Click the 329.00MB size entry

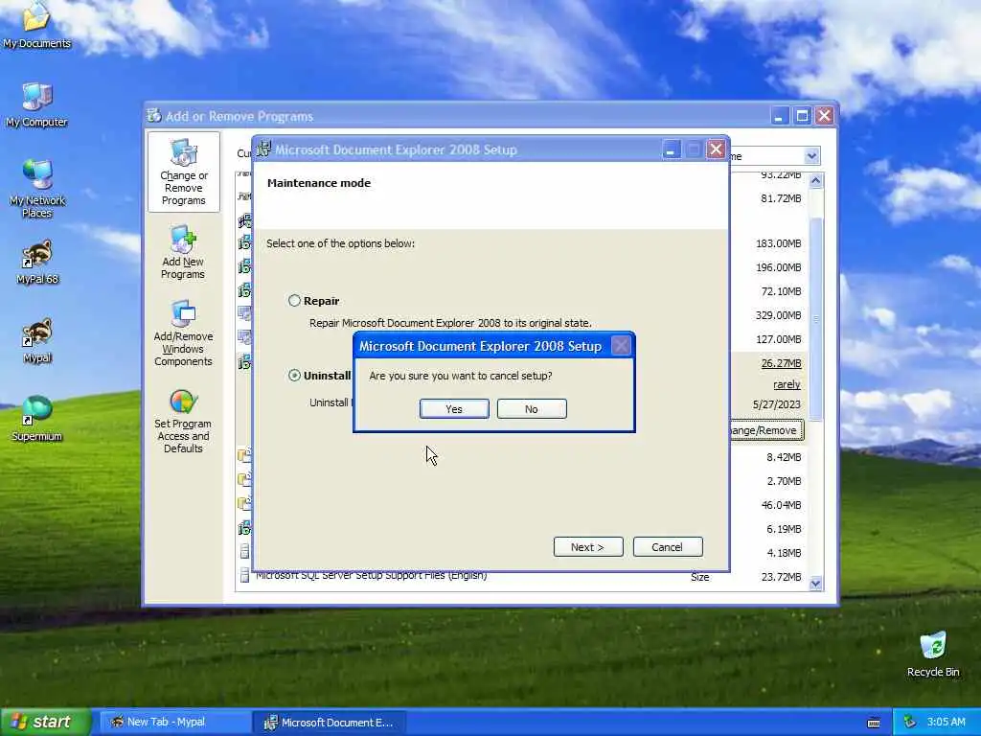click(778, 315)
